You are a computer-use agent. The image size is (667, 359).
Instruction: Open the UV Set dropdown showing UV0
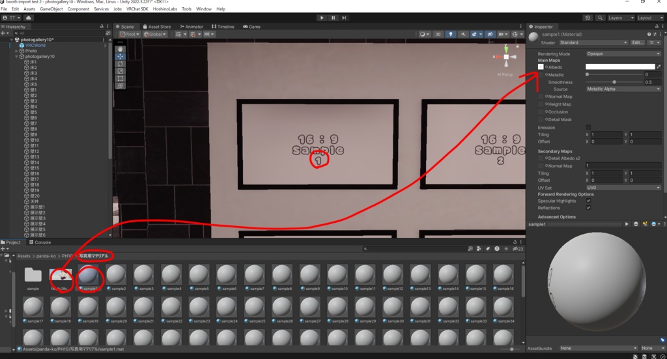pos(623,188)
